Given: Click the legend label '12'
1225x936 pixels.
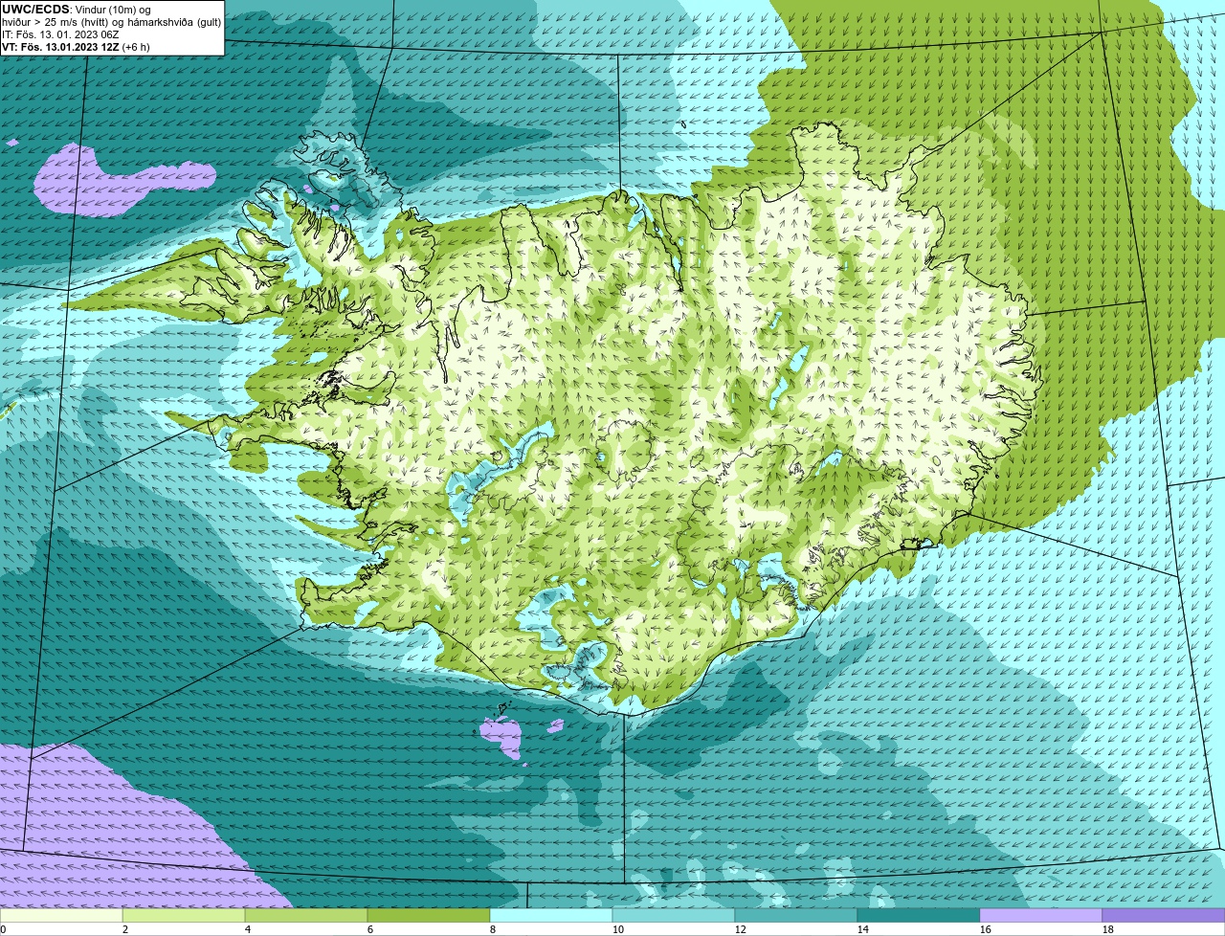Looking at the screenshot, I should pos(741,929).
